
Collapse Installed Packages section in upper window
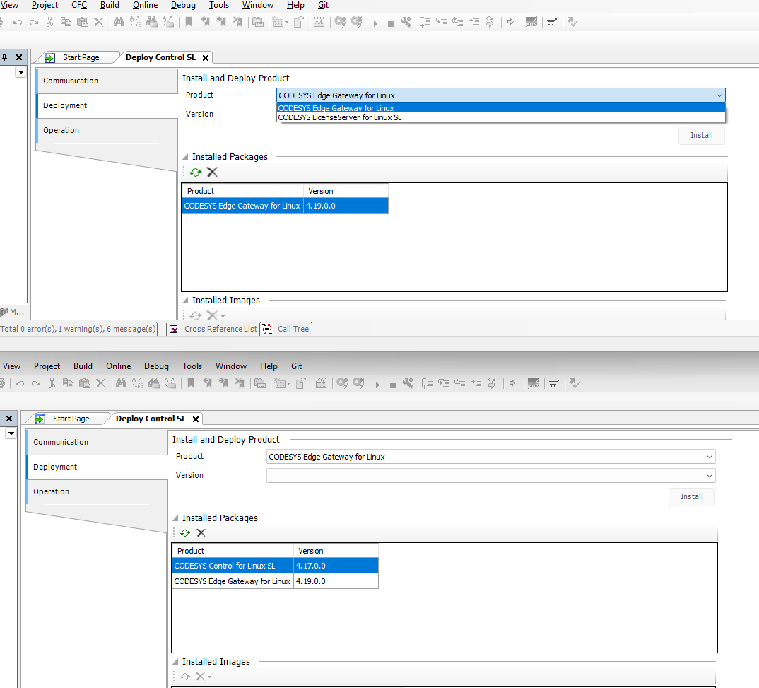[x=186, y=157]
